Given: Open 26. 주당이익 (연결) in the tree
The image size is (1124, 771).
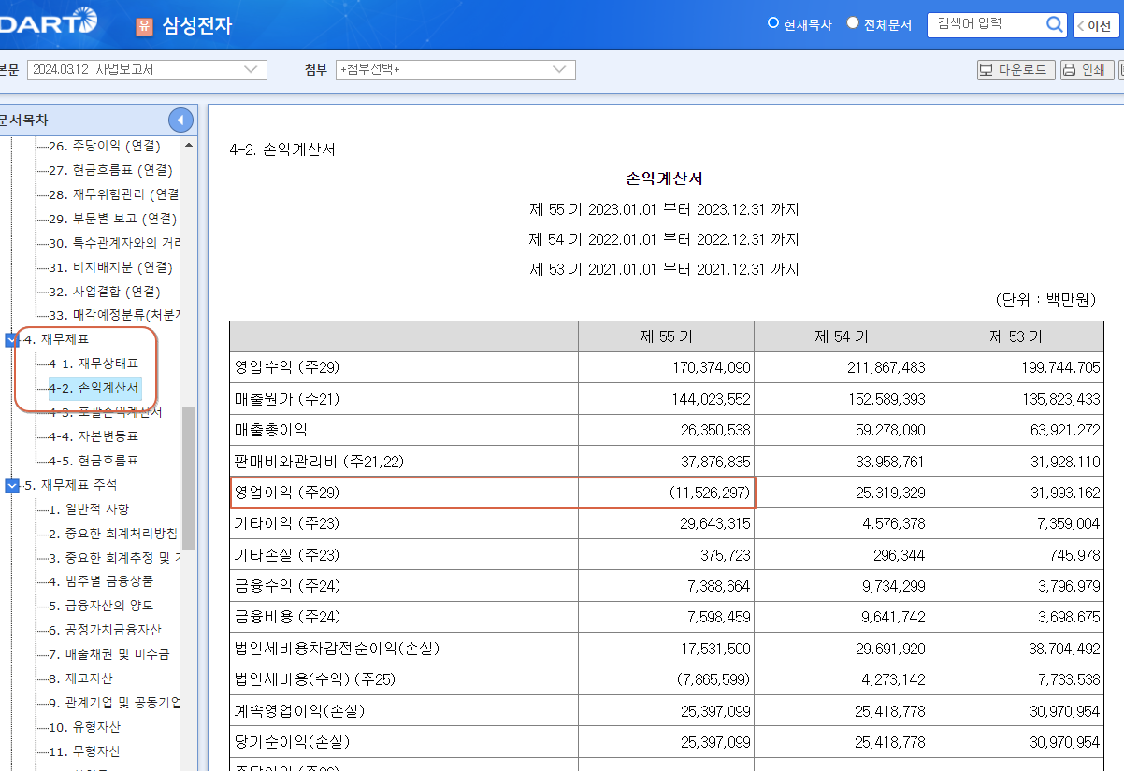Looking at the screenshot, I should pyautogui.click(x=104, y=146).
